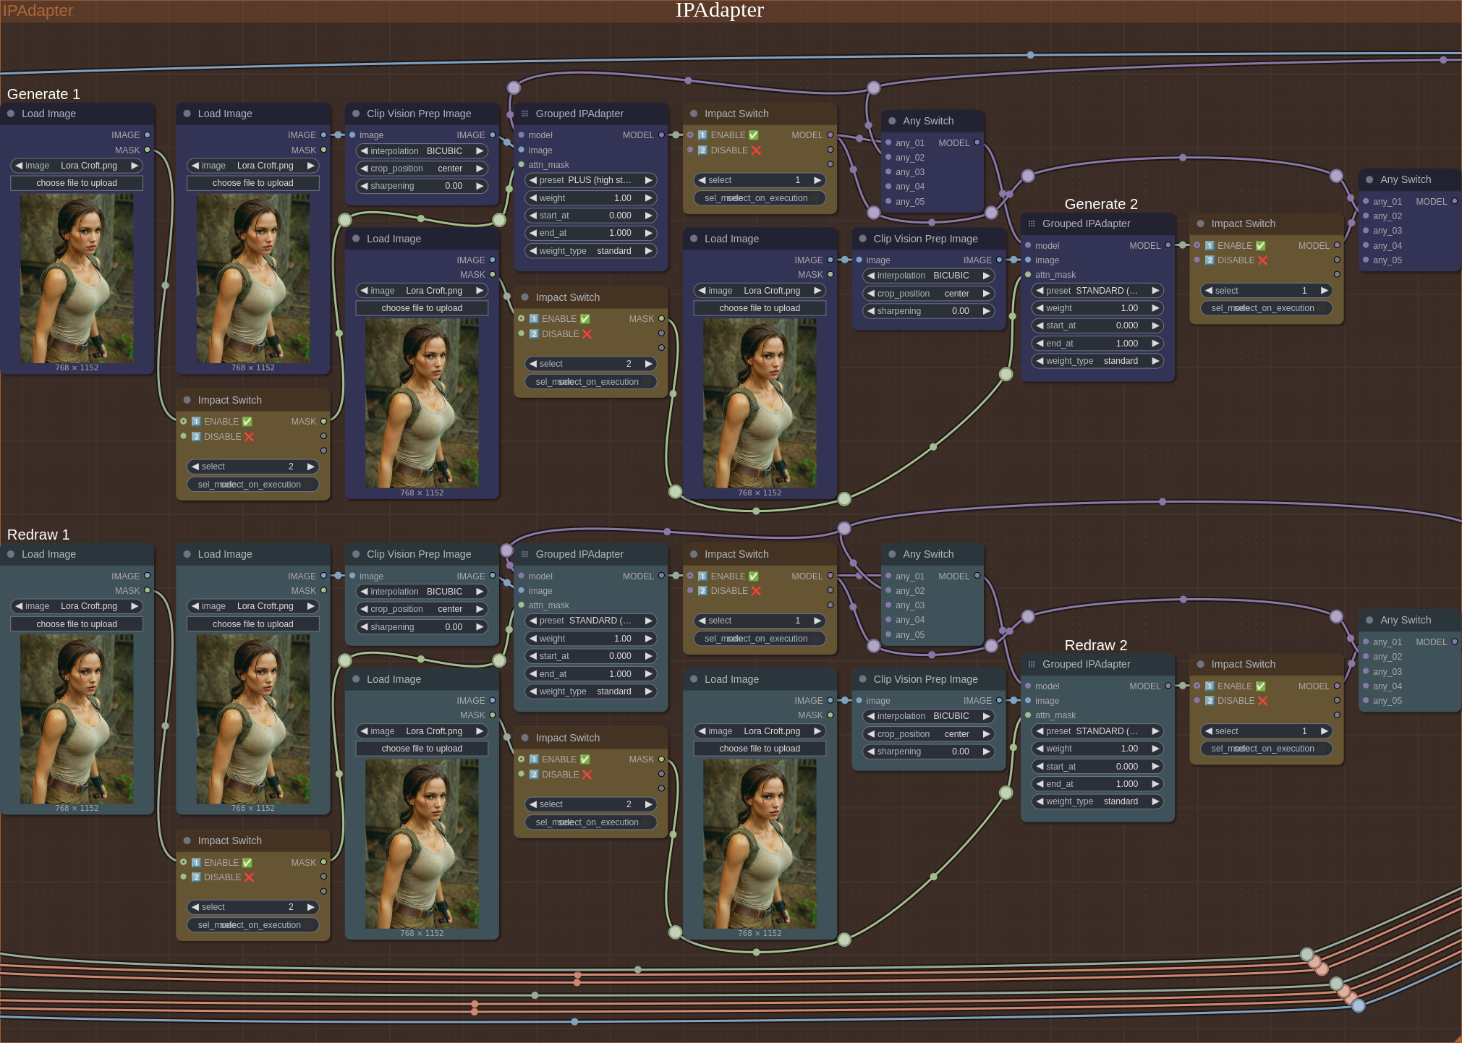Collapse Clip Vision Prep Image left of Redraw 2 IPAdapter

[862, 679]
